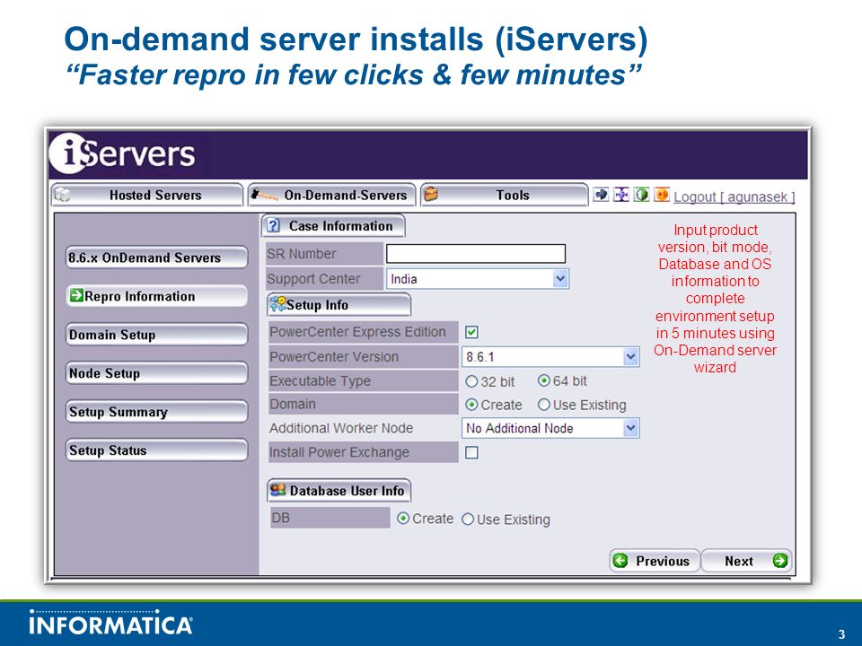Image resolution: width=862 pixels, height=646 pixels.
Task: Click the Additional Worker Node label
Action: [341, 428]
